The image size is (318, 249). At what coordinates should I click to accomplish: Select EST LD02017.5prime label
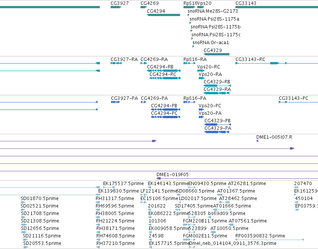coord(198,199)
